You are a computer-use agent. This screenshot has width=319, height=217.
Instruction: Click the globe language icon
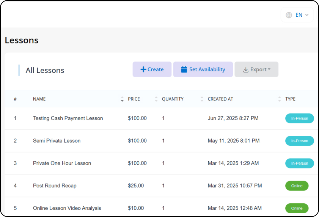coord(289,15)
